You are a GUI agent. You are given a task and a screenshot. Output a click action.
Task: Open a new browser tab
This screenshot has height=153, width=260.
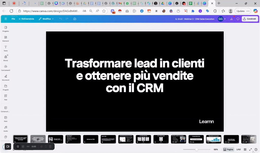tap(219, 3)
